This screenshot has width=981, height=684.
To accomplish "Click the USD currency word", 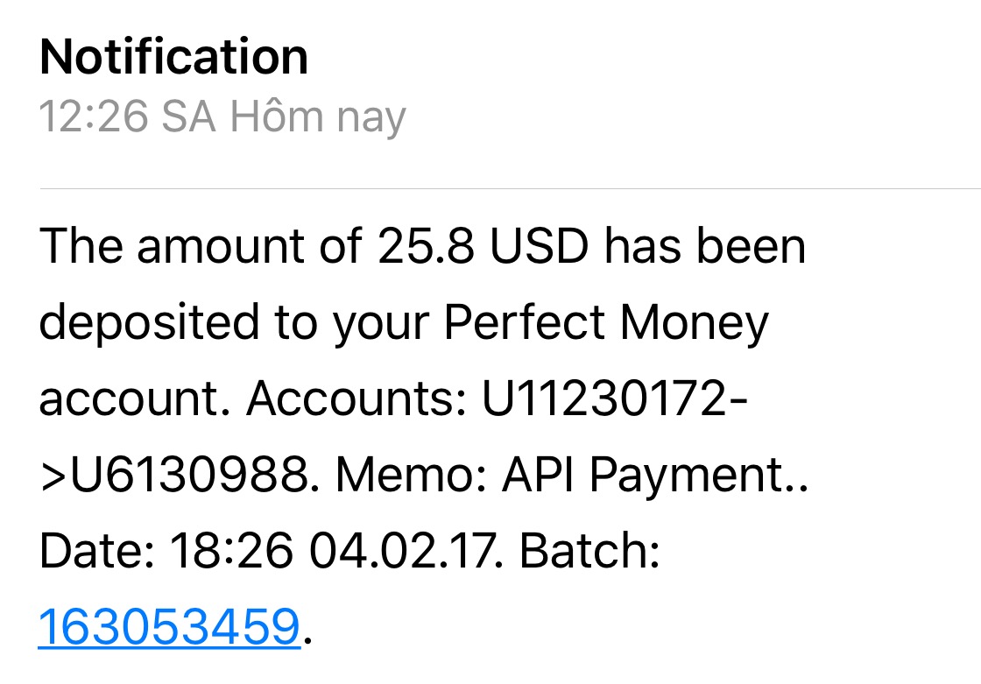I will (538, 247).
